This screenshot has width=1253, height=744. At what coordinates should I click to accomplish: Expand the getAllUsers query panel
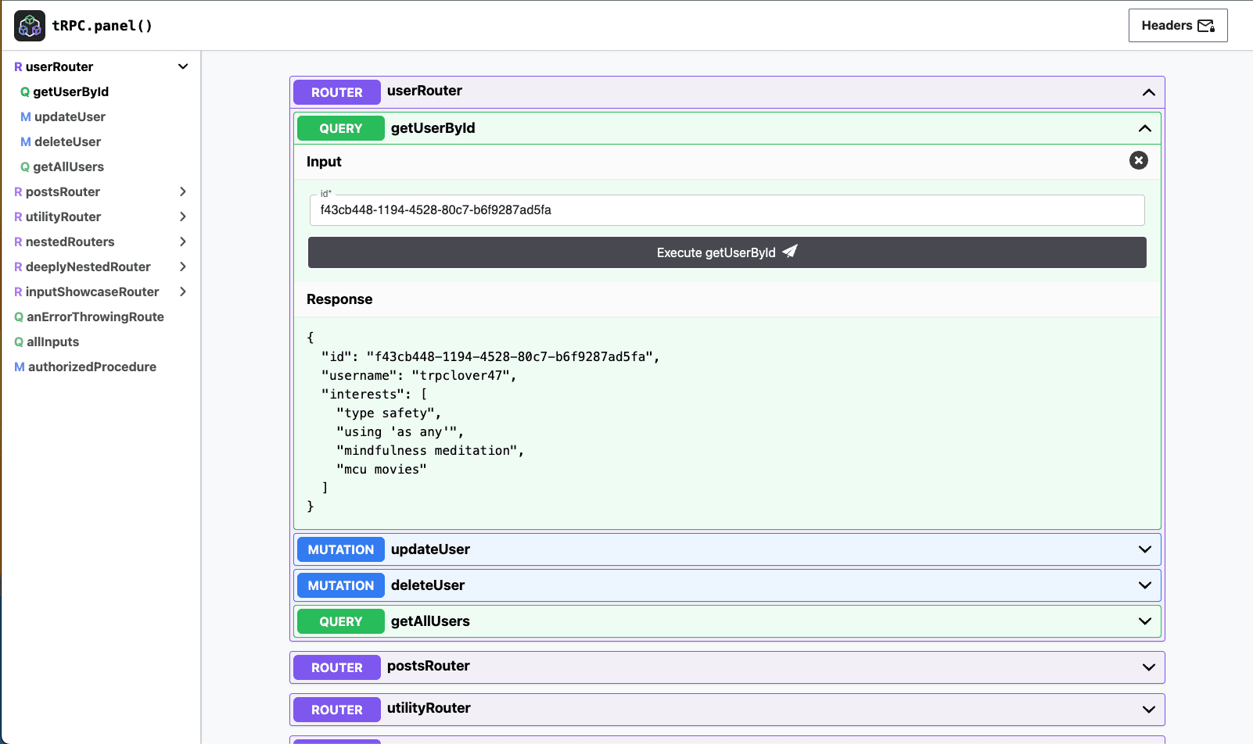(x=1145, y=621)
